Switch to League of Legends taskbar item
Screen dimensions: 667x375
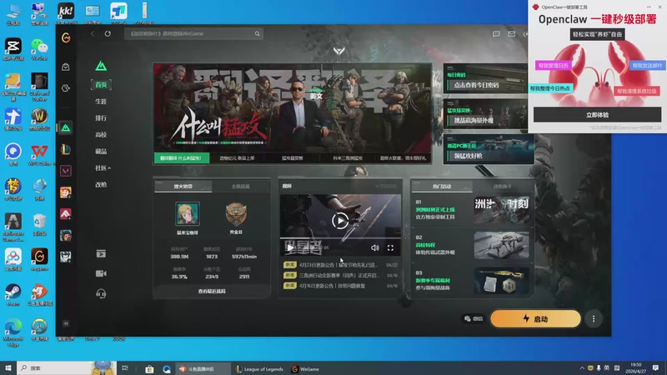click(259, 369)
